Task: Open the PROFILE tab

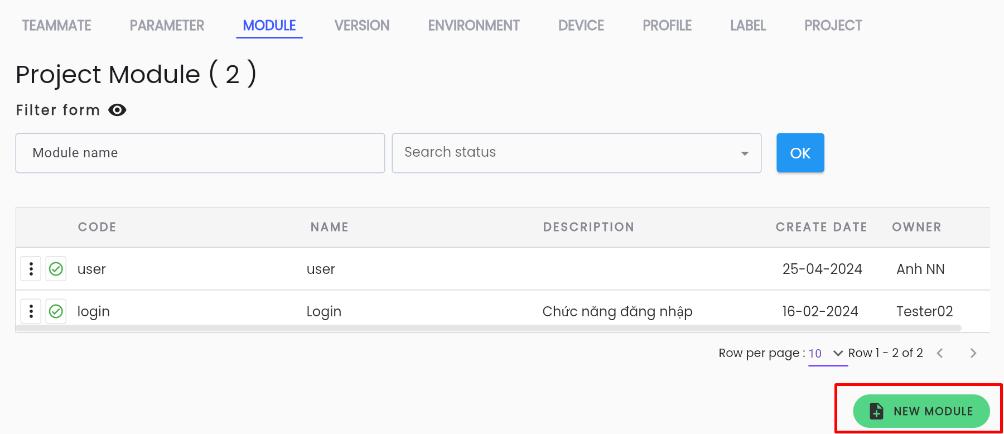Action: [667, 26]
